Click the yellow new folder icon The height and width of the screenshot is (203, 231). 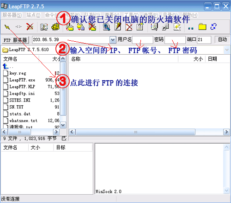(202, 27)
